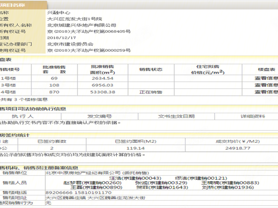Image resolution: width=278 pixels, height=208 pixels.
Task: Click approved area value 2634.54
Action: [102, 78]
